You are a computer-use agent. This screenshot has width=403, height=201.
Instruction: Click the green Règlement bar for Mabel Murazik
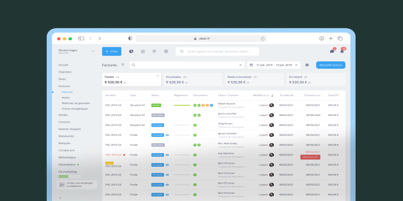(x=182, y=105)
